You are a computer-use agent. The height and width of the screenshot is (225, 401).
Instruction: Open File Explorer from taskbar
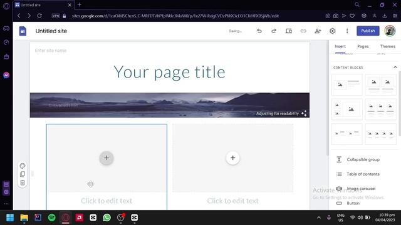[x=24, y=217]
